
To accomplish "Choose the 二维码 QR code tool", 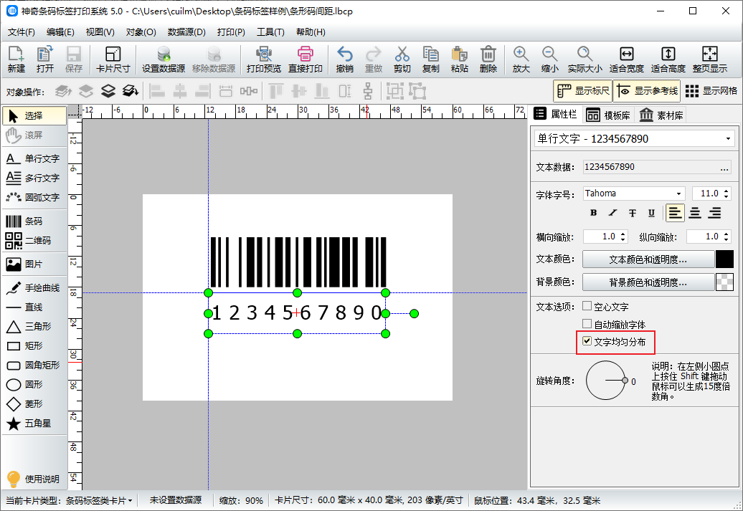I will point(34,241).
